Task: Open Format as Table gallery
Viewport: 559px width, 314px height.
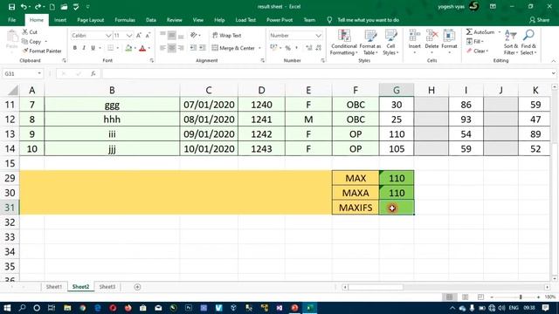Action: coord(370,43)
